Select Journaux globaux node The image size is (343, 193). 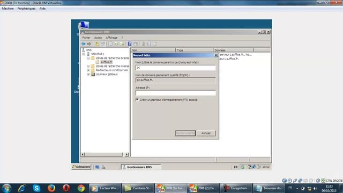pyautogui.click(x=107, y=74)
